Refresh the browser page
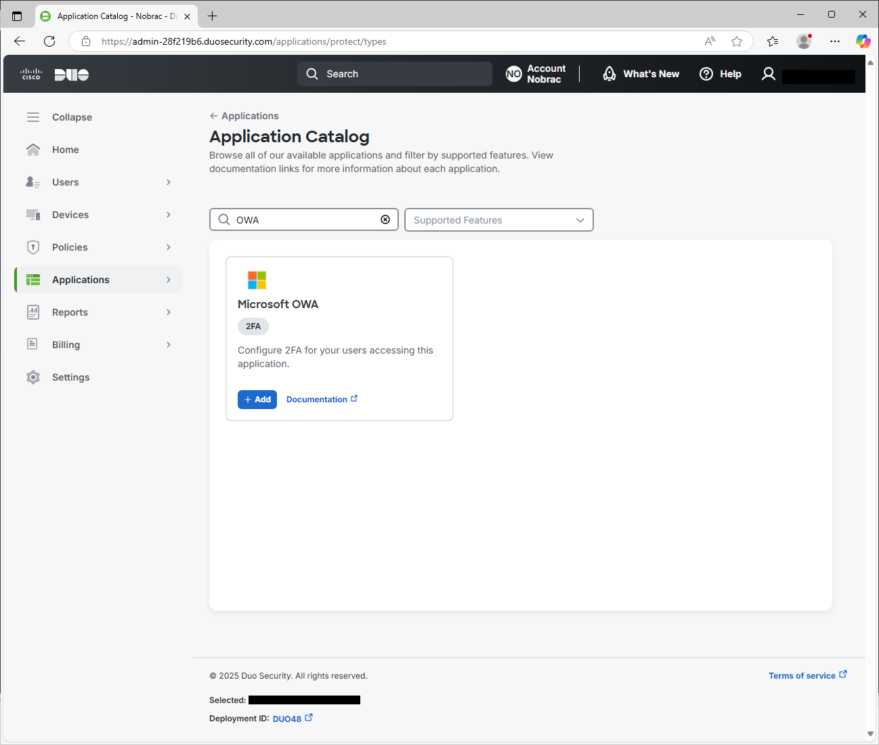The width and height of the screenshot is (879, 745). pos(49,41)
